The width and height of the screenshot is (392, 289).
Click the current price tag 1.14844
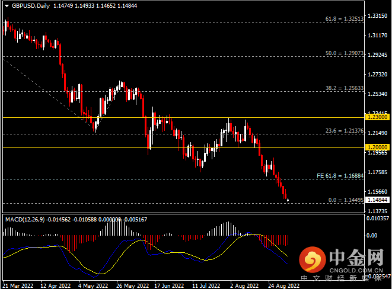click(x=377, y=200)
